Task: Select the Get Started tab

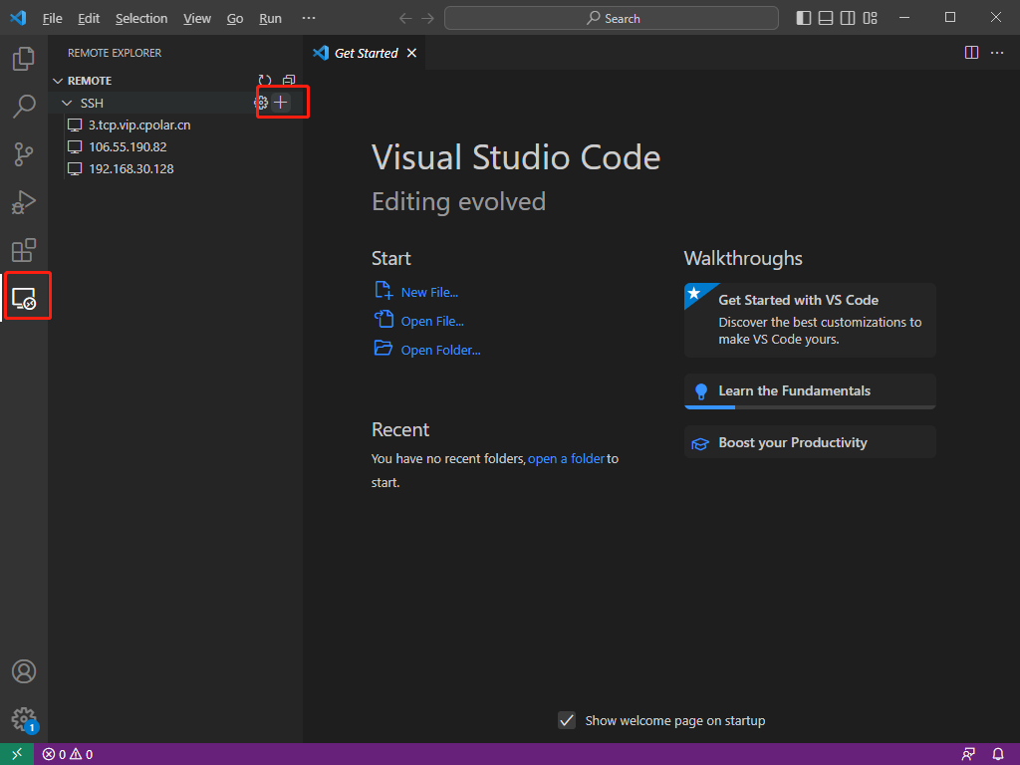Action: pyautogui.click(x=365, y=53)
